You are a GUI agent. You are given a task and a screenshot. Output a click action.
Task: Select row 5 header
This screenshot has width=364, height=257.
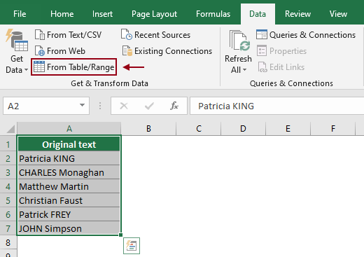tap(8, 200)
